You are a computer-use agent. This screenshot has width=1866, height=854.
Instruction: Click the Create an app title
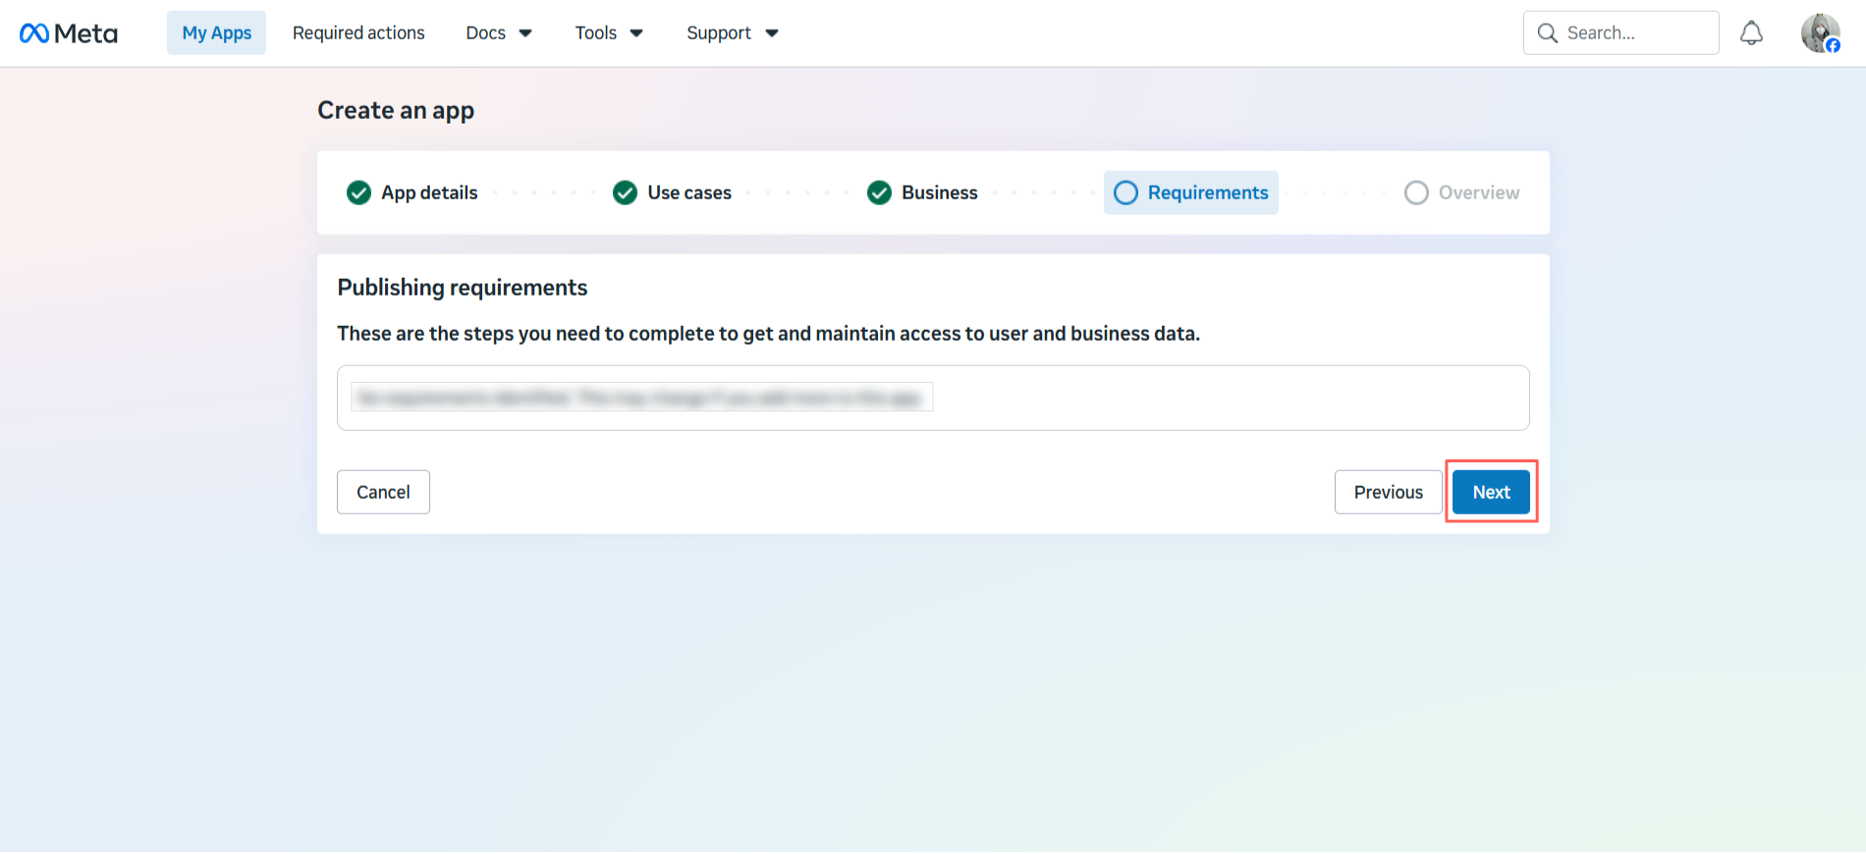(x=396, y=110)
